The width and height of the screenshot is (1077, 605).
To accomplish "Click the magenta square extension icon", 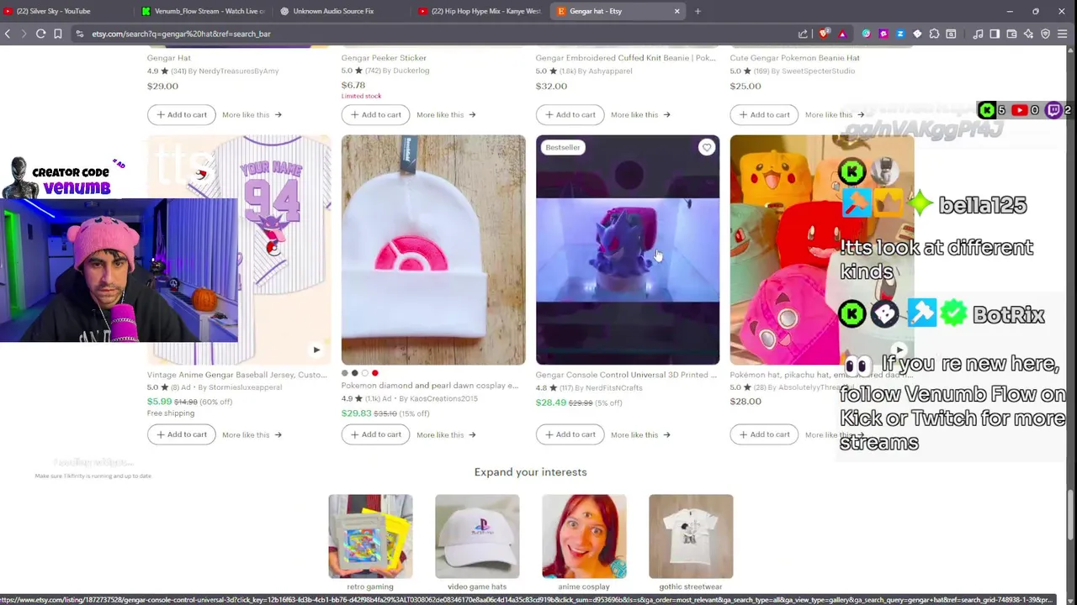I will tap(883, 34).
